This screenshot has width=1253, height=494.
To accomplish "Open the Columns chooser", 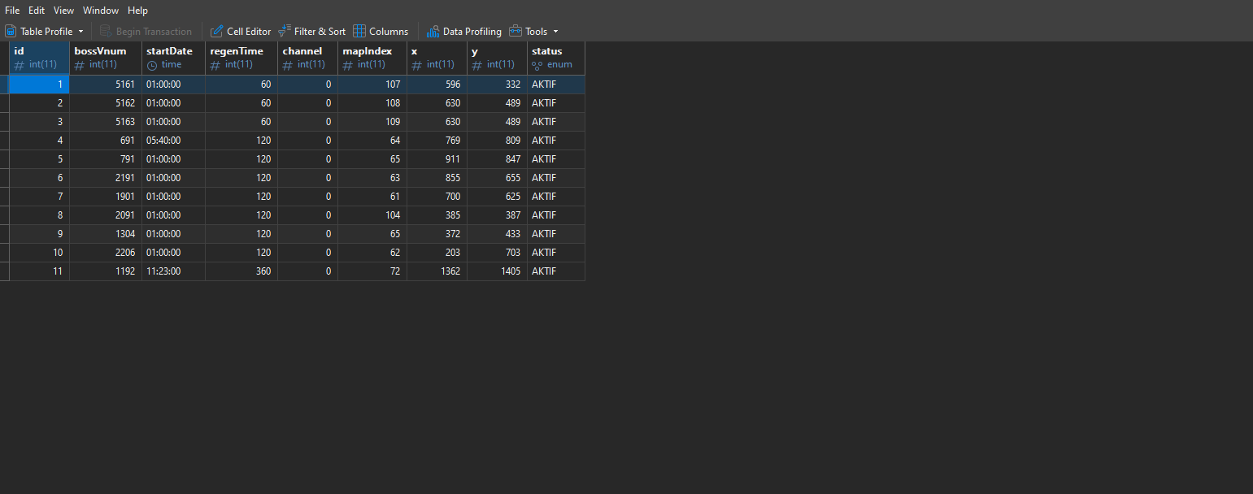I will tap(381, 32).
